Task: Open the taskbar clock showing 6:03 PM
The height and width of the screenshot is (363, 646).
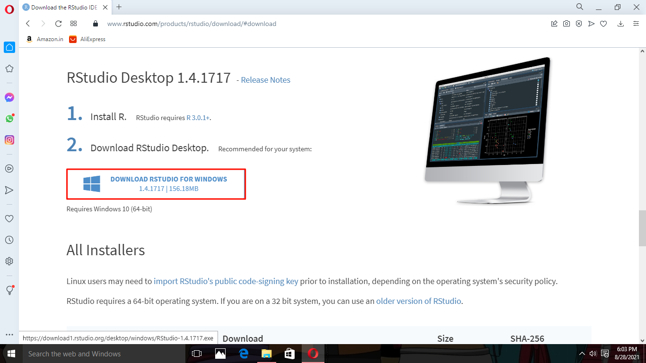Action: pyautogui.click(x=627, y=354)
